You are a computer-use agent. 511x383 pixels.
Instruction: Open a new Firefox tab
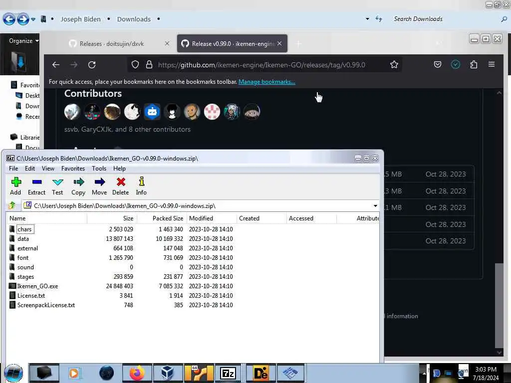(298, 44)
